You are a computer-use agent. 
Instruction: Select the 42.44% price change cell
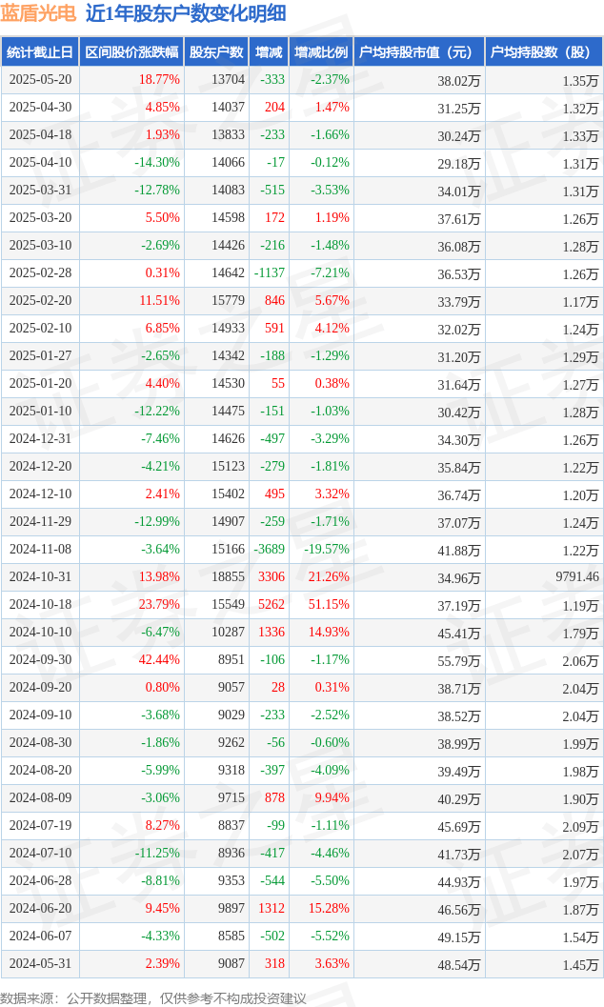(159, 659)
